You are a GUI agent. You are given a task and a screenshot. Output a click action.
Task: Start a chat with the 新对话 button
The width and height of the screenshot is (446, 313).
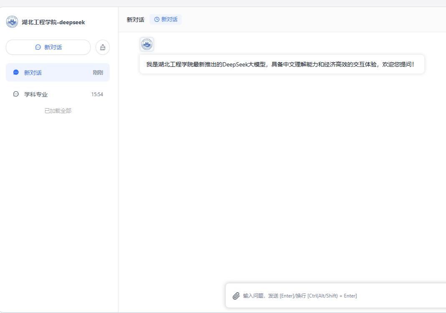click(x=48, y=47)
